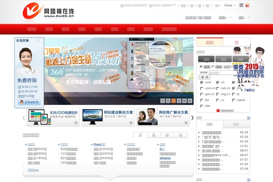Click the business people photo on the 网站推广 card
The width and height of the screenshot is (273, 182).
147,116
